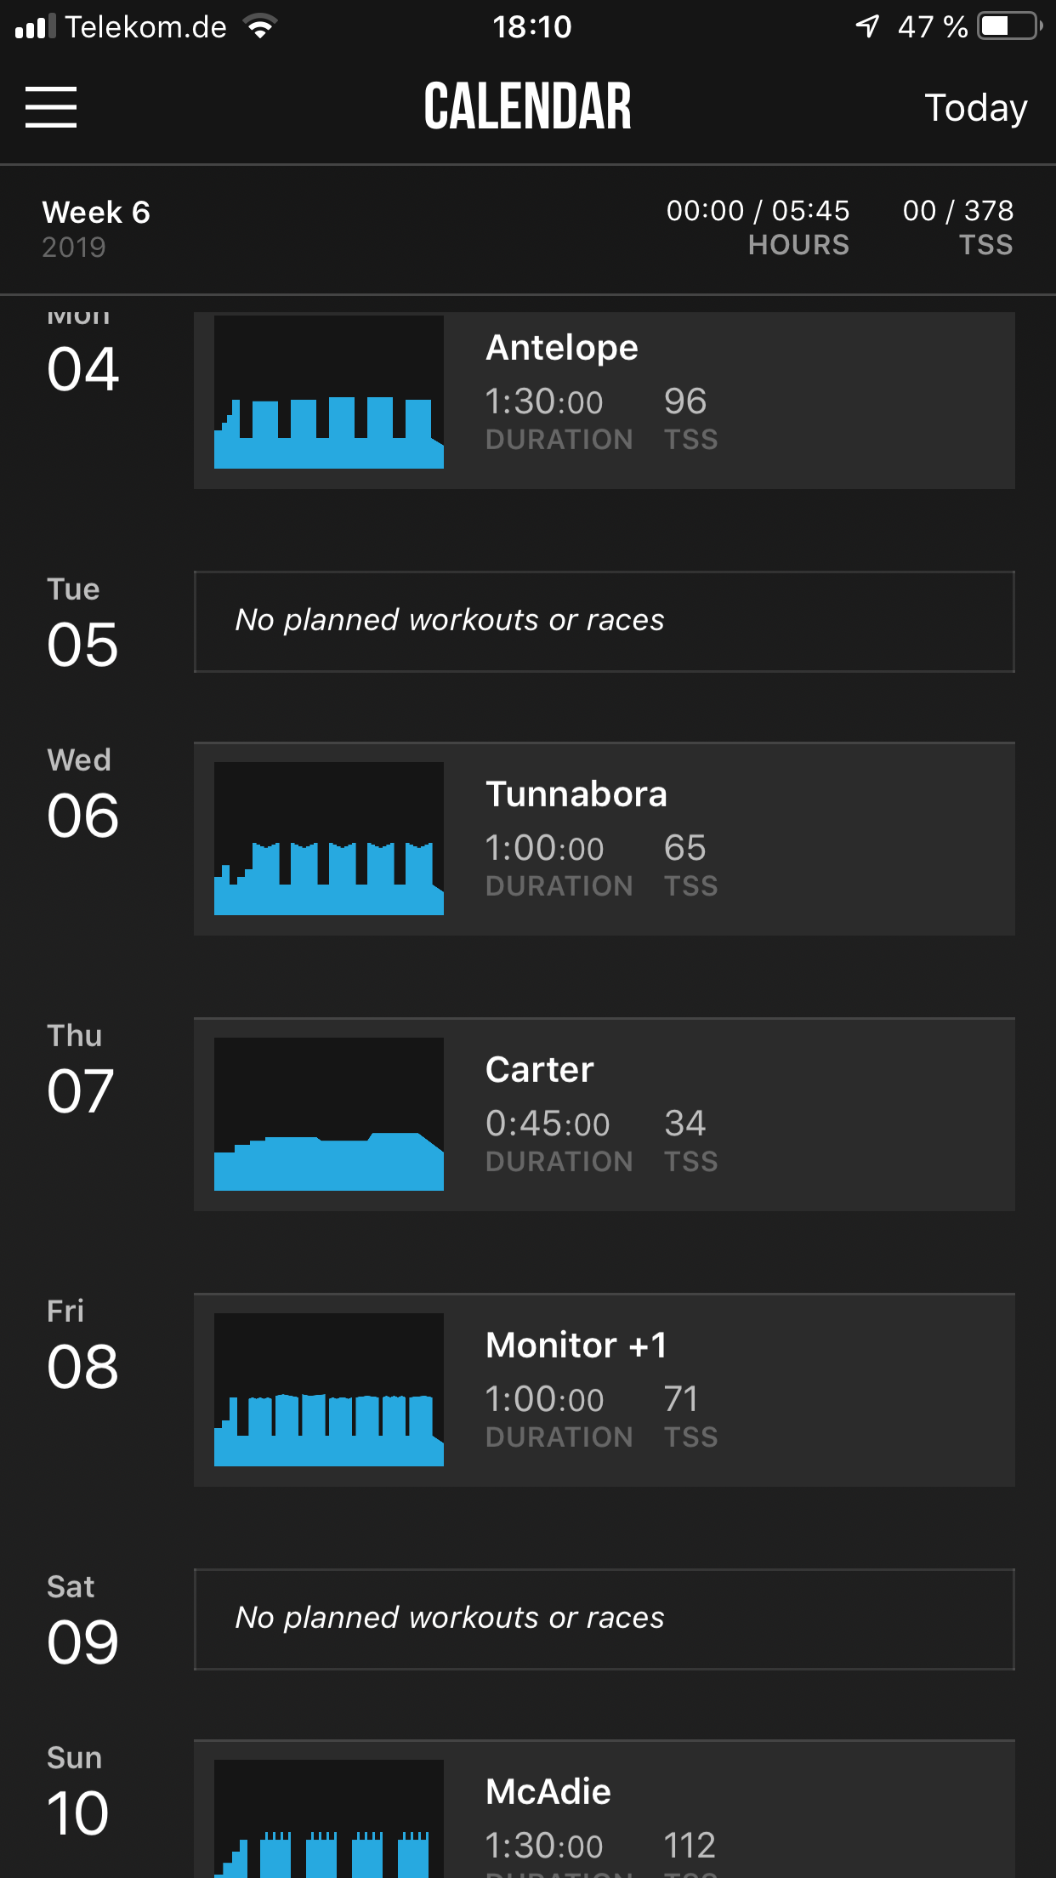Open the hamburger menu
Image resolution: width=1056 pixels, height=1878 pixels.
(51, 107)
